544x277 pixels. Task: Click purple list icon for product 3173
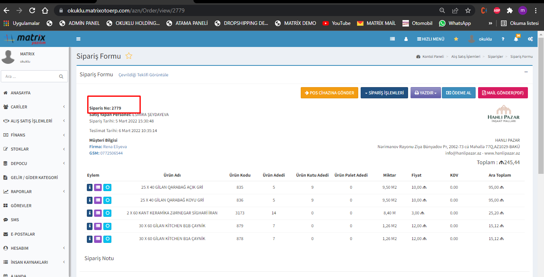98,213
